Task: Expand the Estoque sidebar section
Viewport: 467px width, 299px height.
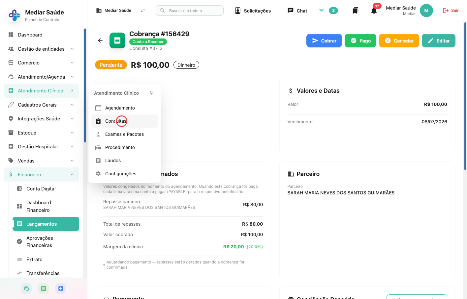Action: 42,133
